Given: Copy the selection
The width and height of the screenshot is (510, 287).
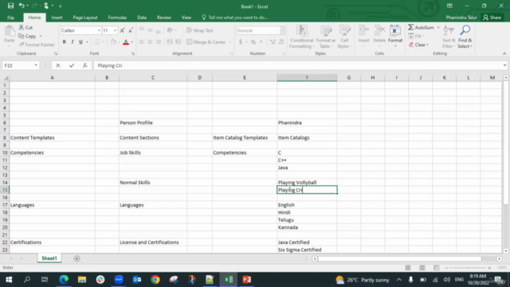Looking at the screenshot, I should (27, 36).
